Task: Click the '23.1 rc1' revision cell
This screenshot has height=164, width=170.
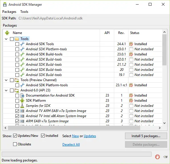Action: click(121, 85)
